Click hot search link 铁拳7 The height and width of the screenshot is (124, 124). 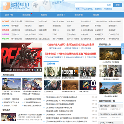(78, 9)
